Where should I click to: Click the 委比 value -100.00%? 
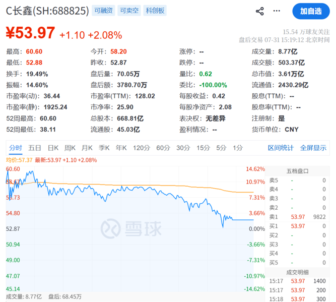213,85
